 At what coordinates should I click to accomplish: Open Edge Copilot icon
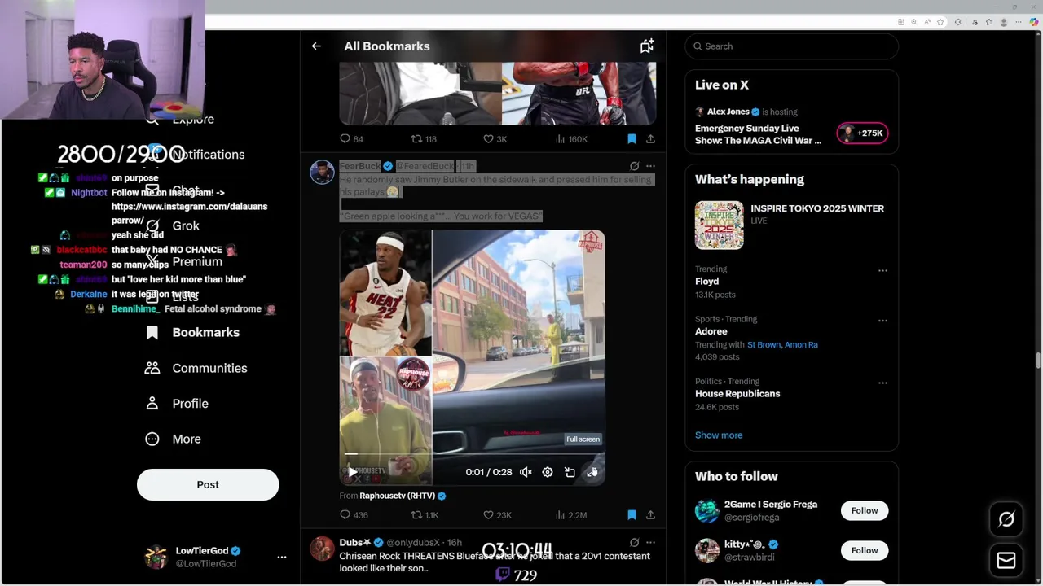coord(1034,22)
